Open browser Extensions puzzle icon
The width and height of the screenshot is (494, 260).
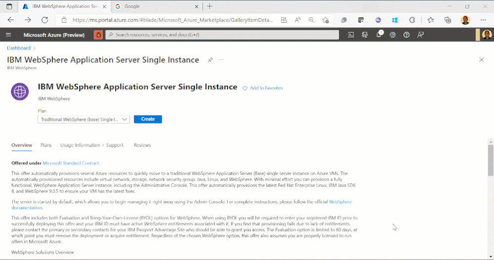click(412, 20)
